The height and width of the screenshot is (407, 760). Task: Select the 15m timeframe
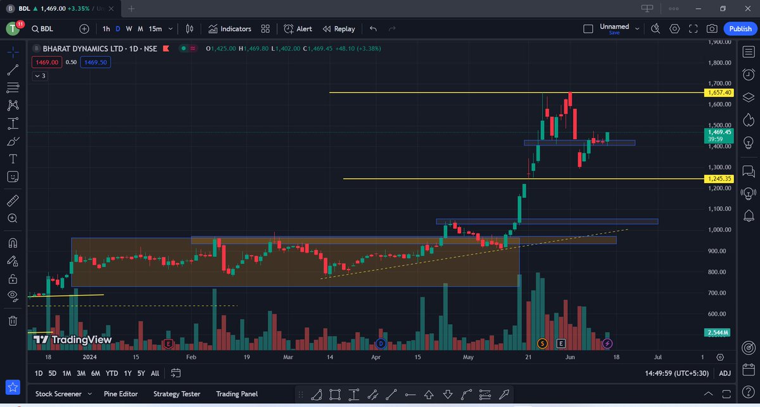pos(155,29)
